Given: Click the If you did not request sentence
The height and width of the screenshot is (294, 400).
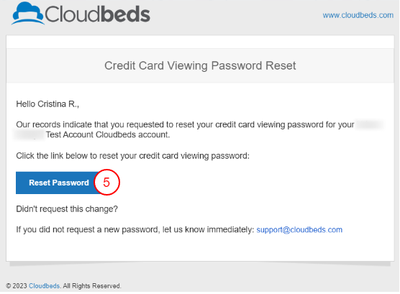Looking at the screenshot, I should click(x=135, y=230).
